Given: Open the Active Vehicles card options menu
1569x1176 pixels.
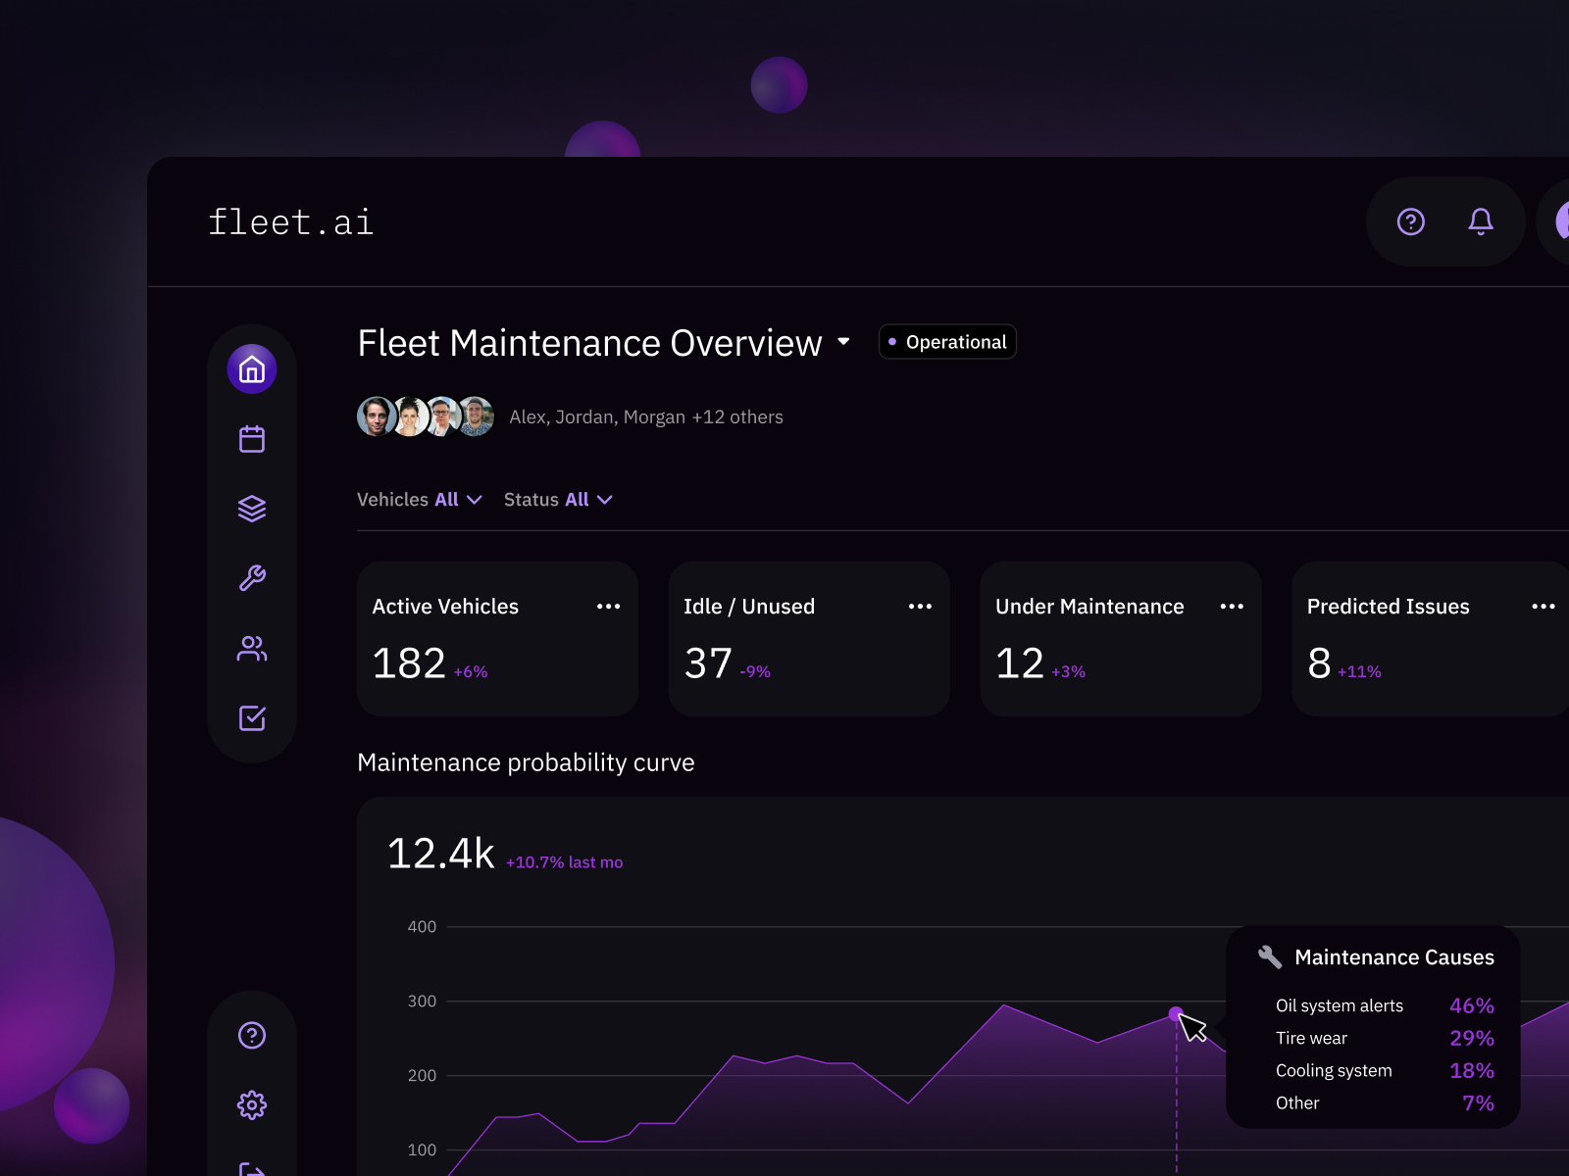Looking at the screenshot, I should tap(608, 606).
